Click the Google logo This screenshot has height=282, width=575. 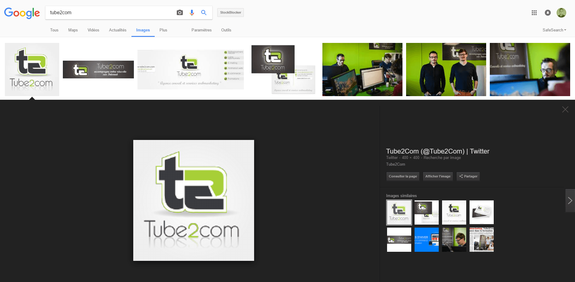tap(22, 13)
